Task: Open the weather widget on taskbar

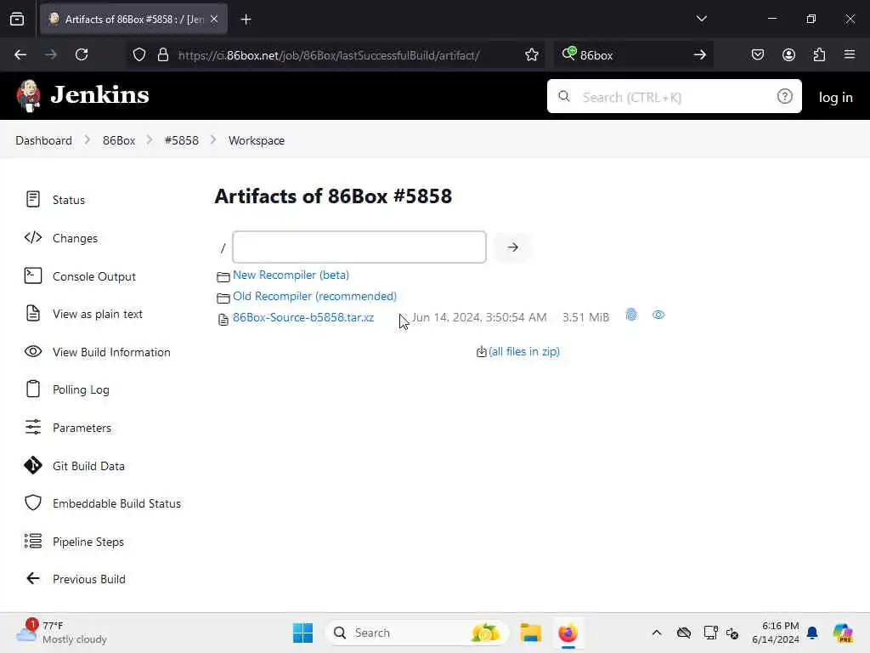Action: tap(61, 633)
